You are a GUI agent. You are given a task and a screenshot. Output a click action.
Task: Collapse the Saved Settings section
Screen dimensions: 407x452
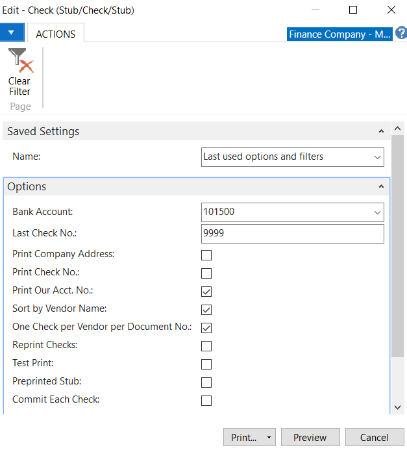coord(381,131)
